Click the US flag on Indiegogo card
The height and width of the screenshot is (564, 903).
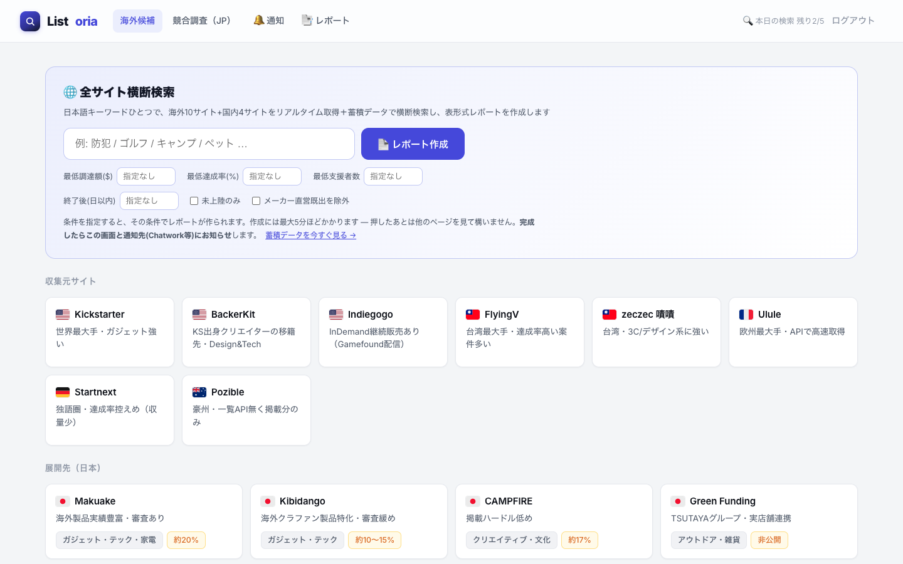(336, 315)
